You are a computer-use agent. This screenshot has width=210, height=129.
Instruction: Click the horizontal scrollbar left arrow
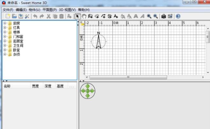(x=87, y=77)
